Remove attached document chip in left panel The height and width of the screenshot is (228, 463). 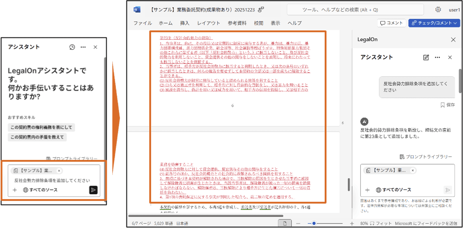tap(59, 171)
